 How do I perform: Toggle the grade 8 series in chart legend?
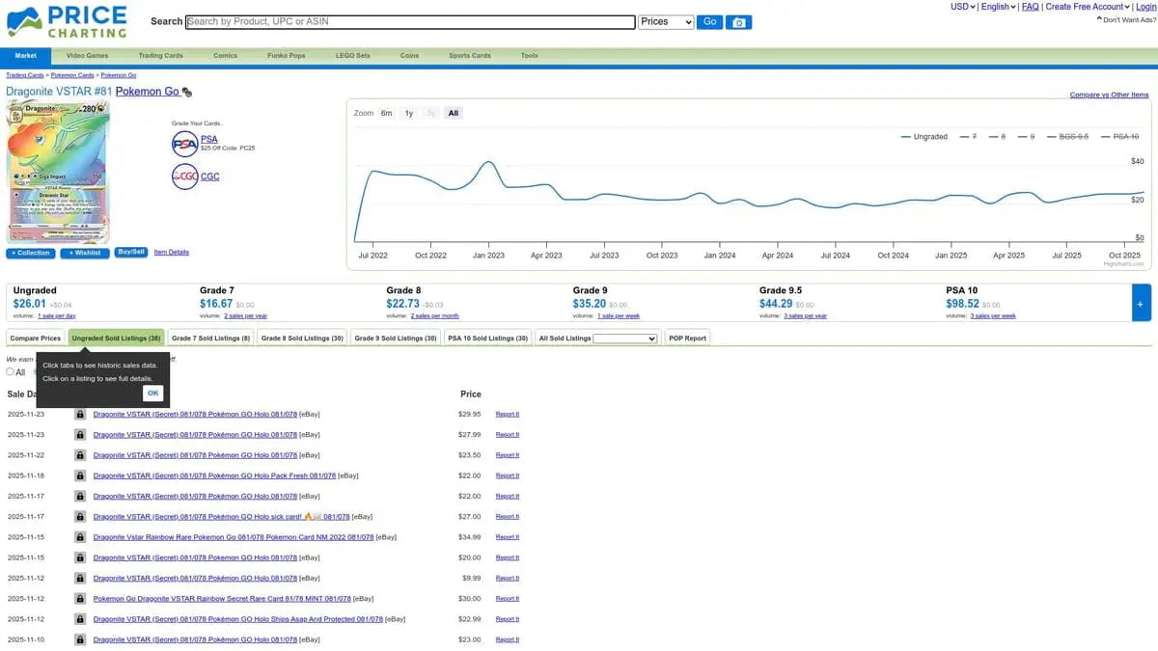tap(997, 137)
